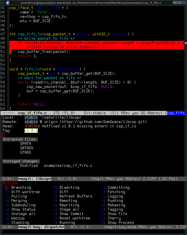Screen dimensions: 187x235
Task: Click the v1.0.1 tag label
Action: click(31, 131)
